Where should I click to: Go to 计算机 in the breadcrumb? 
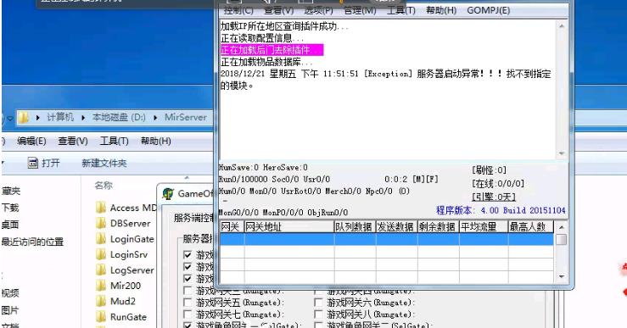coord(60,117)
